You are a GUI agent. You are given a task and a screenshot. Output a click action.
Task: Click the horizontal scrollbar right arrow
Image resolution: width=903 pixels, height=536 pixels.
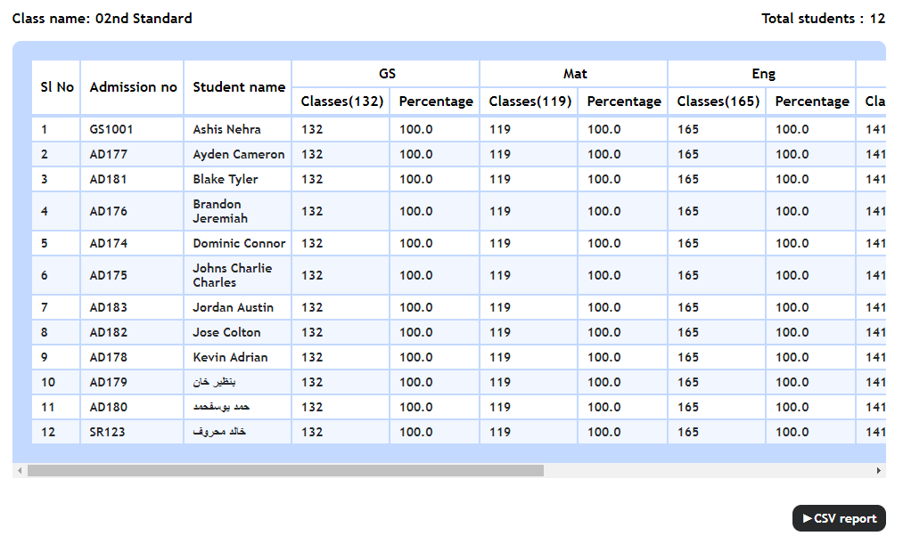(879, 470)
